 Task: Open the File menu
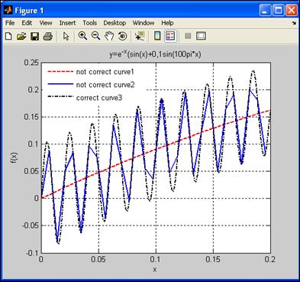pos(10,23)
